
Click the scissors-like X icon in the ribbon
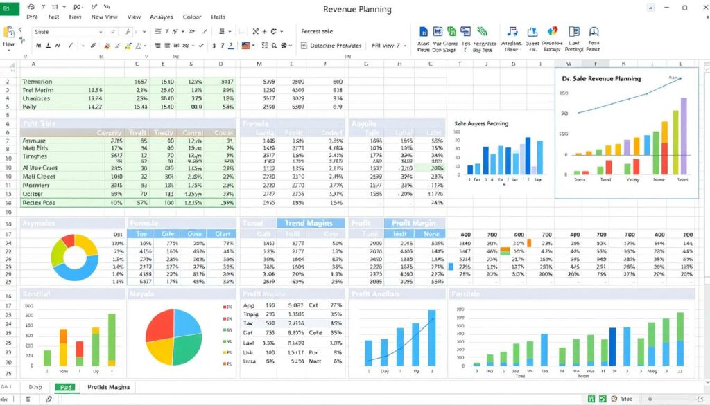(x=256, y=32)
